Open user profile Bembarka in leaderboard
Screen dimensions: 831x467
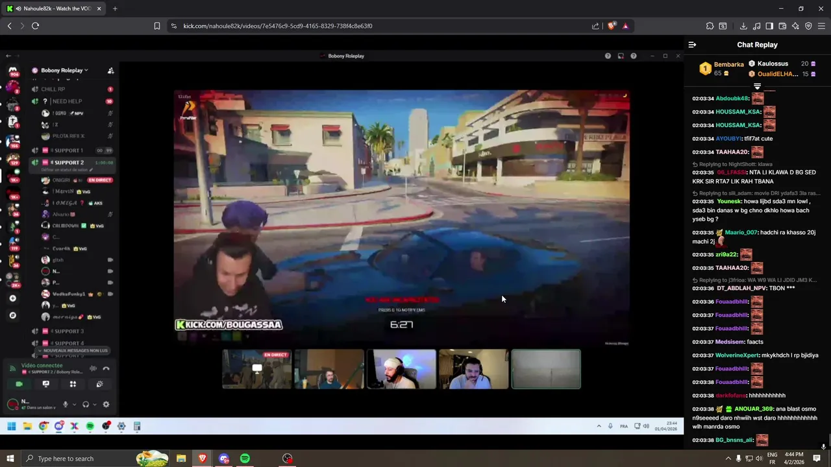click(x=728, y=64)
